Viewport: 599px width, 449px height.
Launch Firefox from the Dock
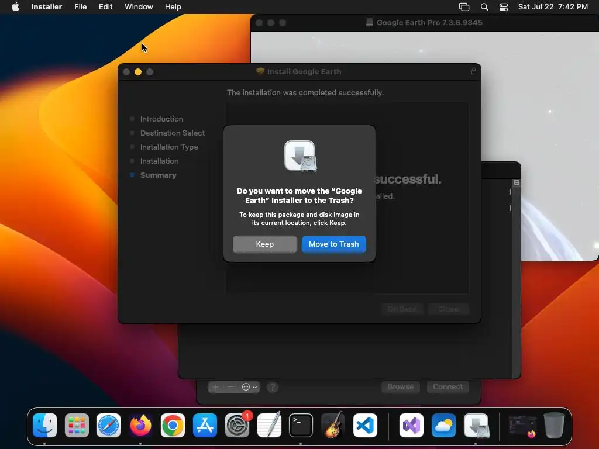click(140, 425)
